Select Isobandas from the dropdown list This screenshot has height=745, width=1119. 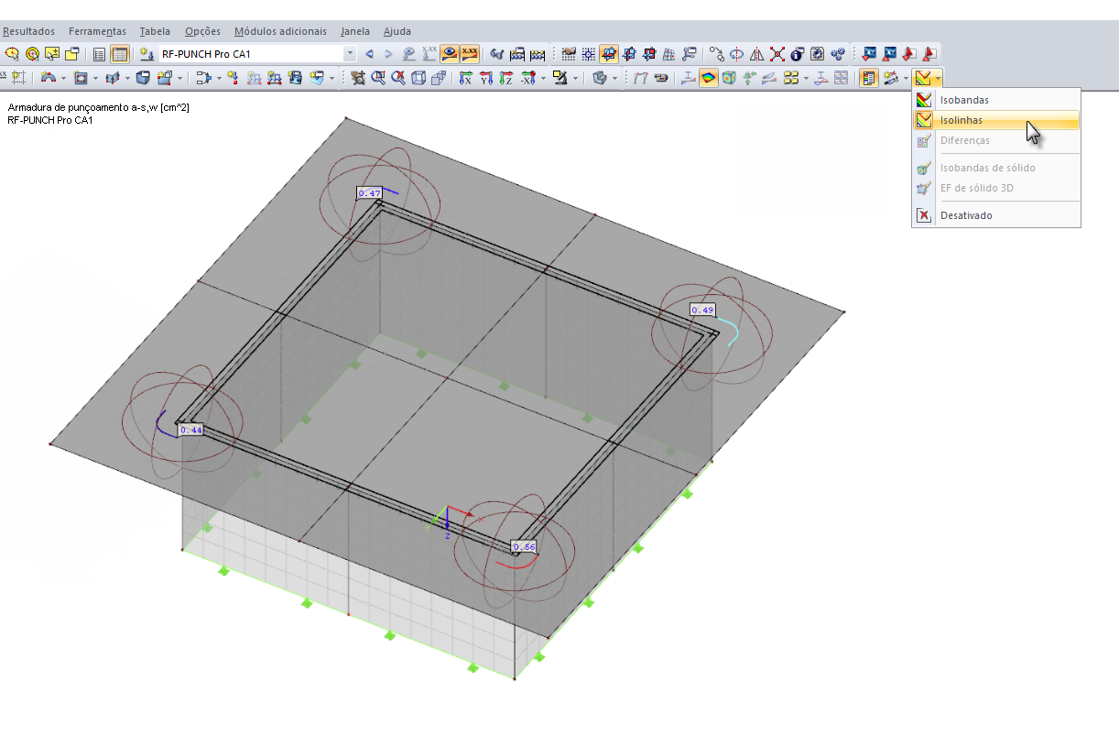tap(996, 100)
